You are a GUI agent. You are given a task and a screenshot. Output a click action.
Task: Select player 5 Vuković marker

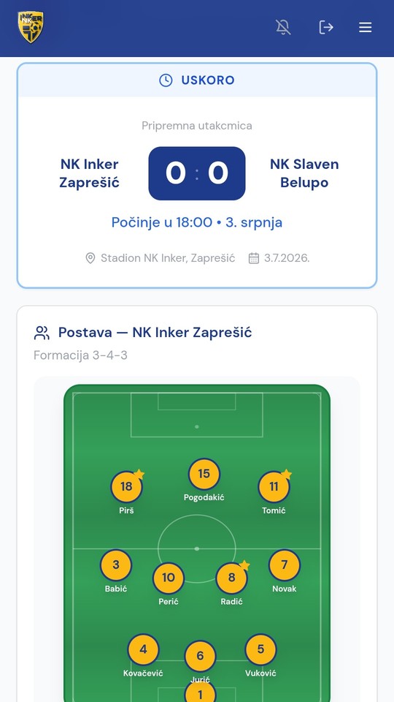pos(261,649)
